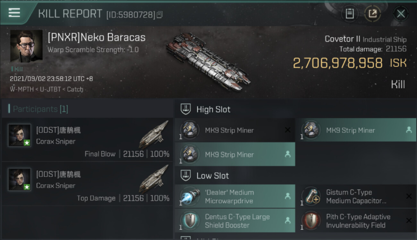Open the W-MPTH system location link
Image resolution: width=417 pixels, height=240 pixels.
point(21,89)
